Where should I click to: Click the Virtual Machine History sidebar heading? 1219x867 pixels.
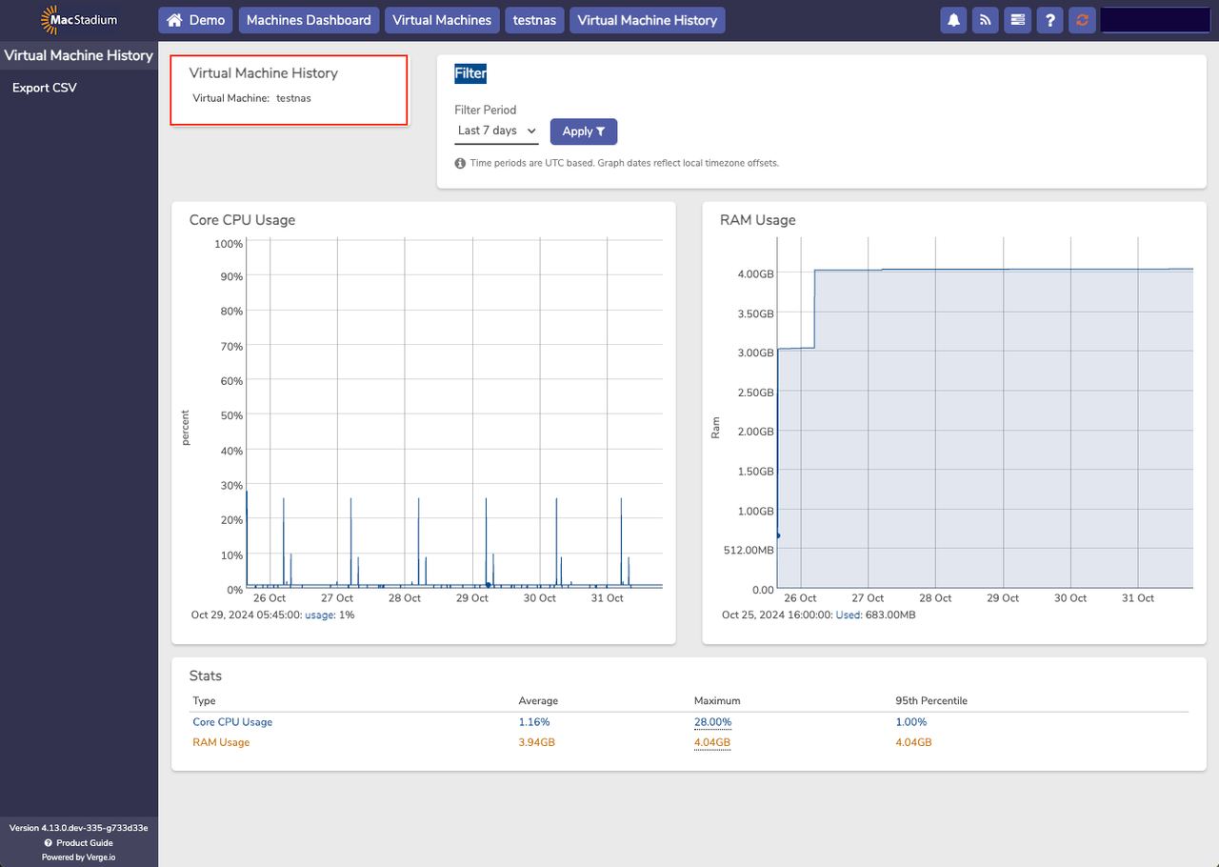tap(79, 55)
